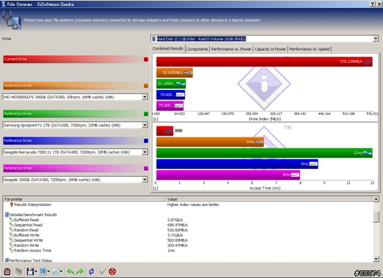
Task: Click the 99.630MB/s orange chart bar
Action: coord(174,72)
